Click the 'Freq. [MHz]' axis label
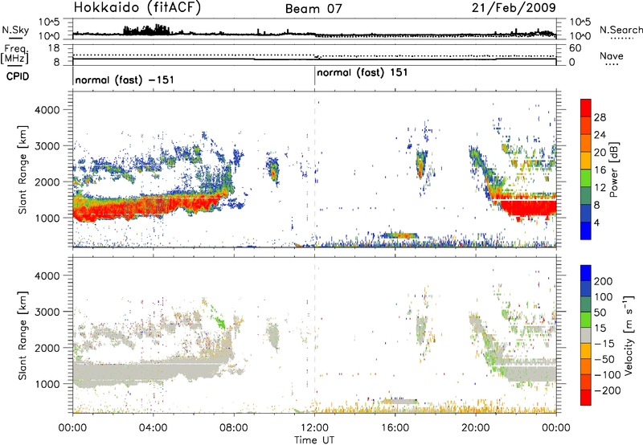643x445 pixels. 14,55
